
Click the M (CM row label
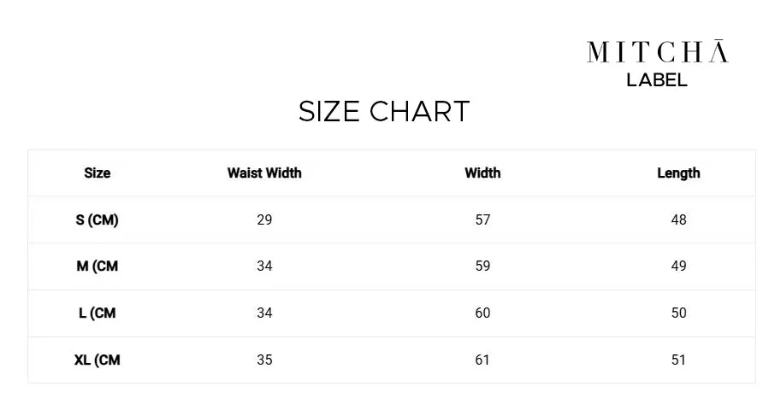pos(98,266)
